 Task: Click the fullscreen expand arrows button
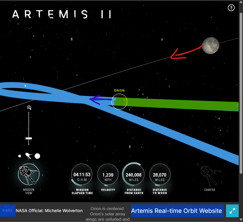pyautogui.click(x=232, y=211)
